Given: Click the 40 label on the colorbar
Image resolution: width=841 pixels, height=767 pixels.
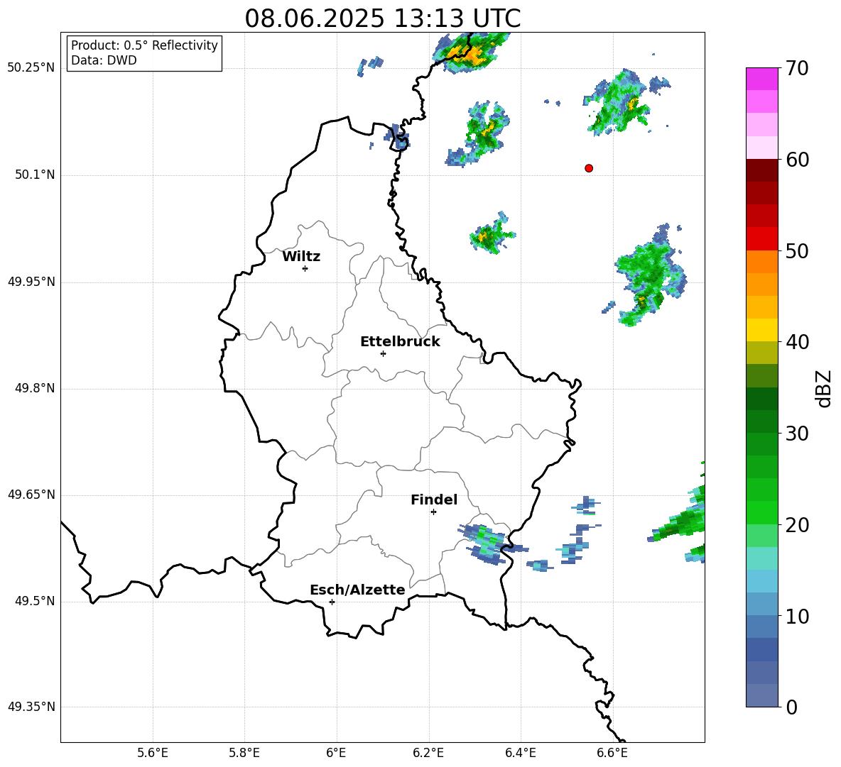Looking at the screenshot, I should 797,342.
